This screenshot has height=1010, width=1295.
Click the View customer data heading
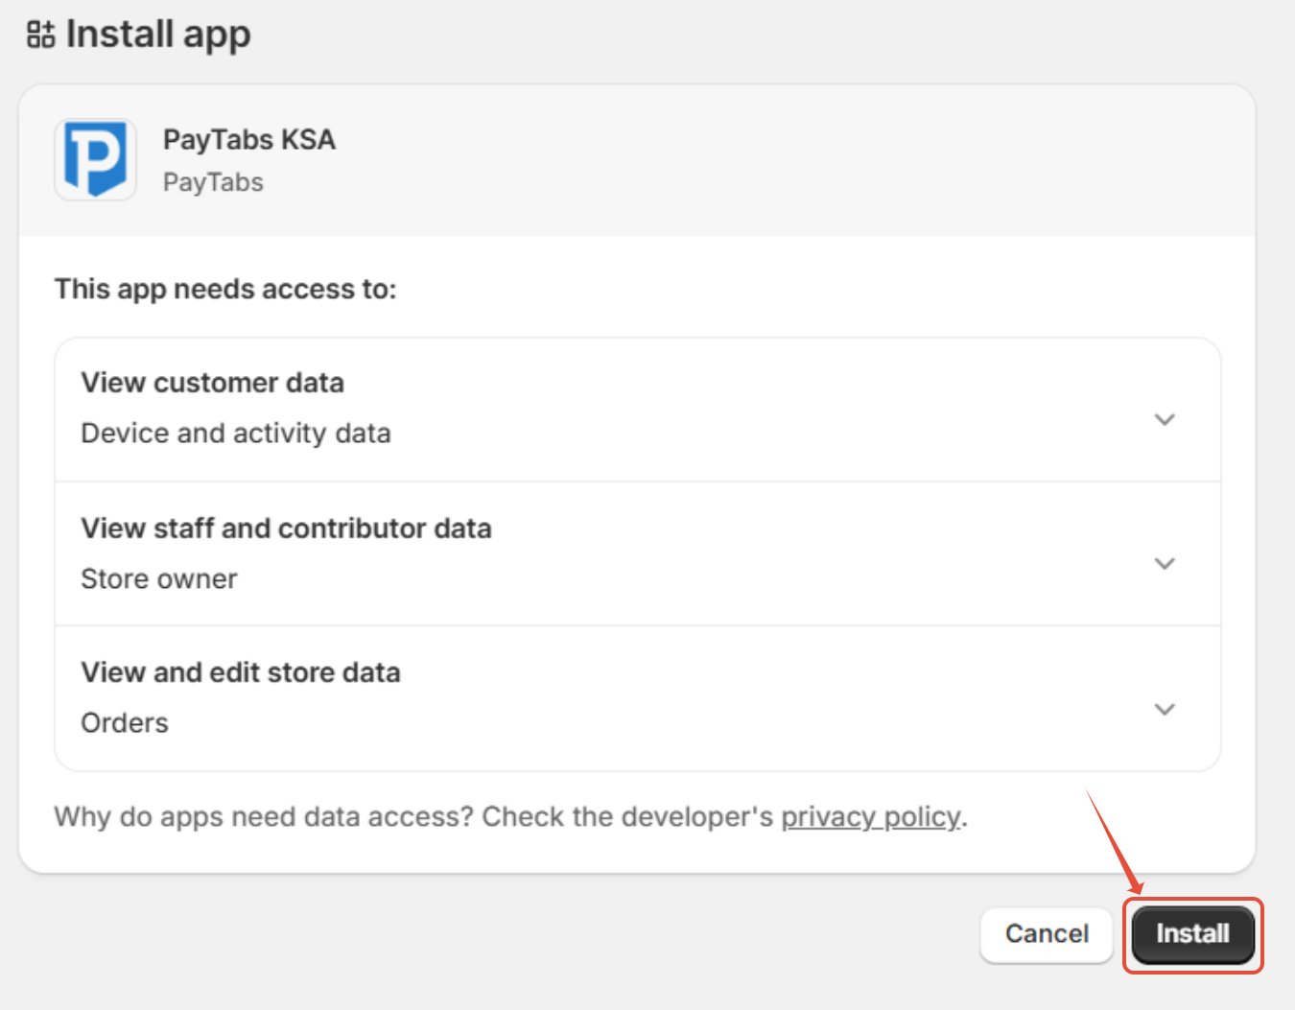tap(212, 383)
